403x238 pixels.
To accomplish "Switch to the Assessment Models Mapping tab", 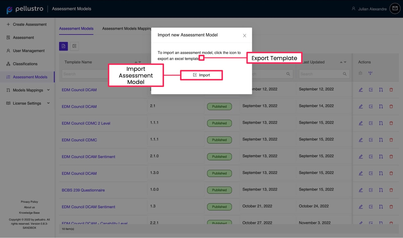I will coord(127,29).
